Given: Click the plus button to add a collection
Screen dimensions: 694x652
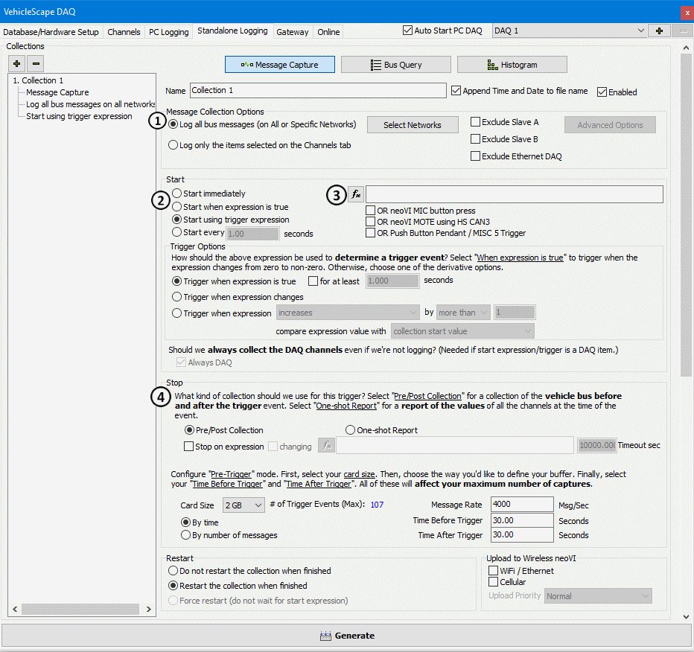Looking at the screenshot, I should coord(17,64).
